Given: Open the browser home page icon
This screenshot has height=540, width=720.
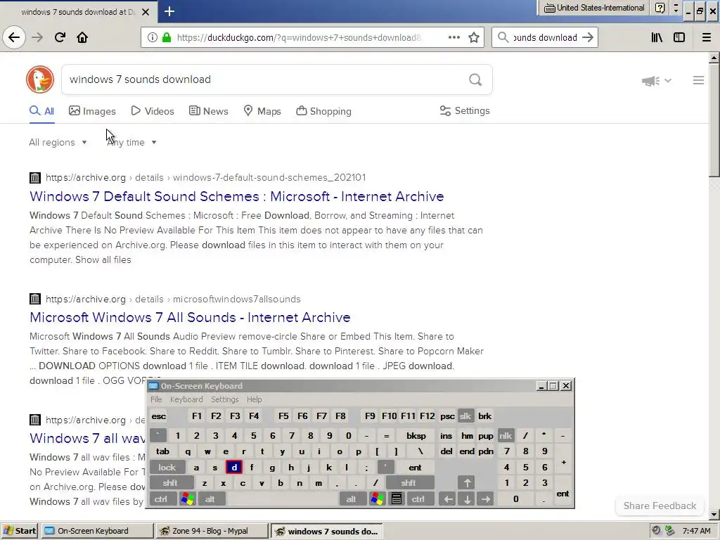Looking at the screenshot, I should click(x=82, y=37).
